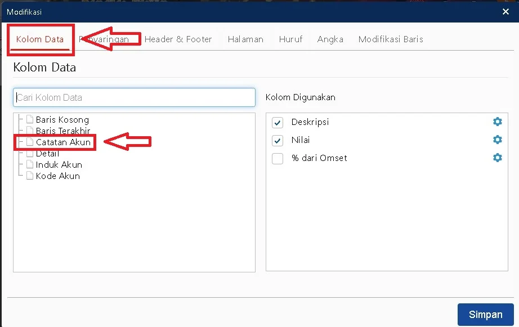Go to the Modifikasi Baris tab
This screenshot has width=519, height=327.
[391, 39]
